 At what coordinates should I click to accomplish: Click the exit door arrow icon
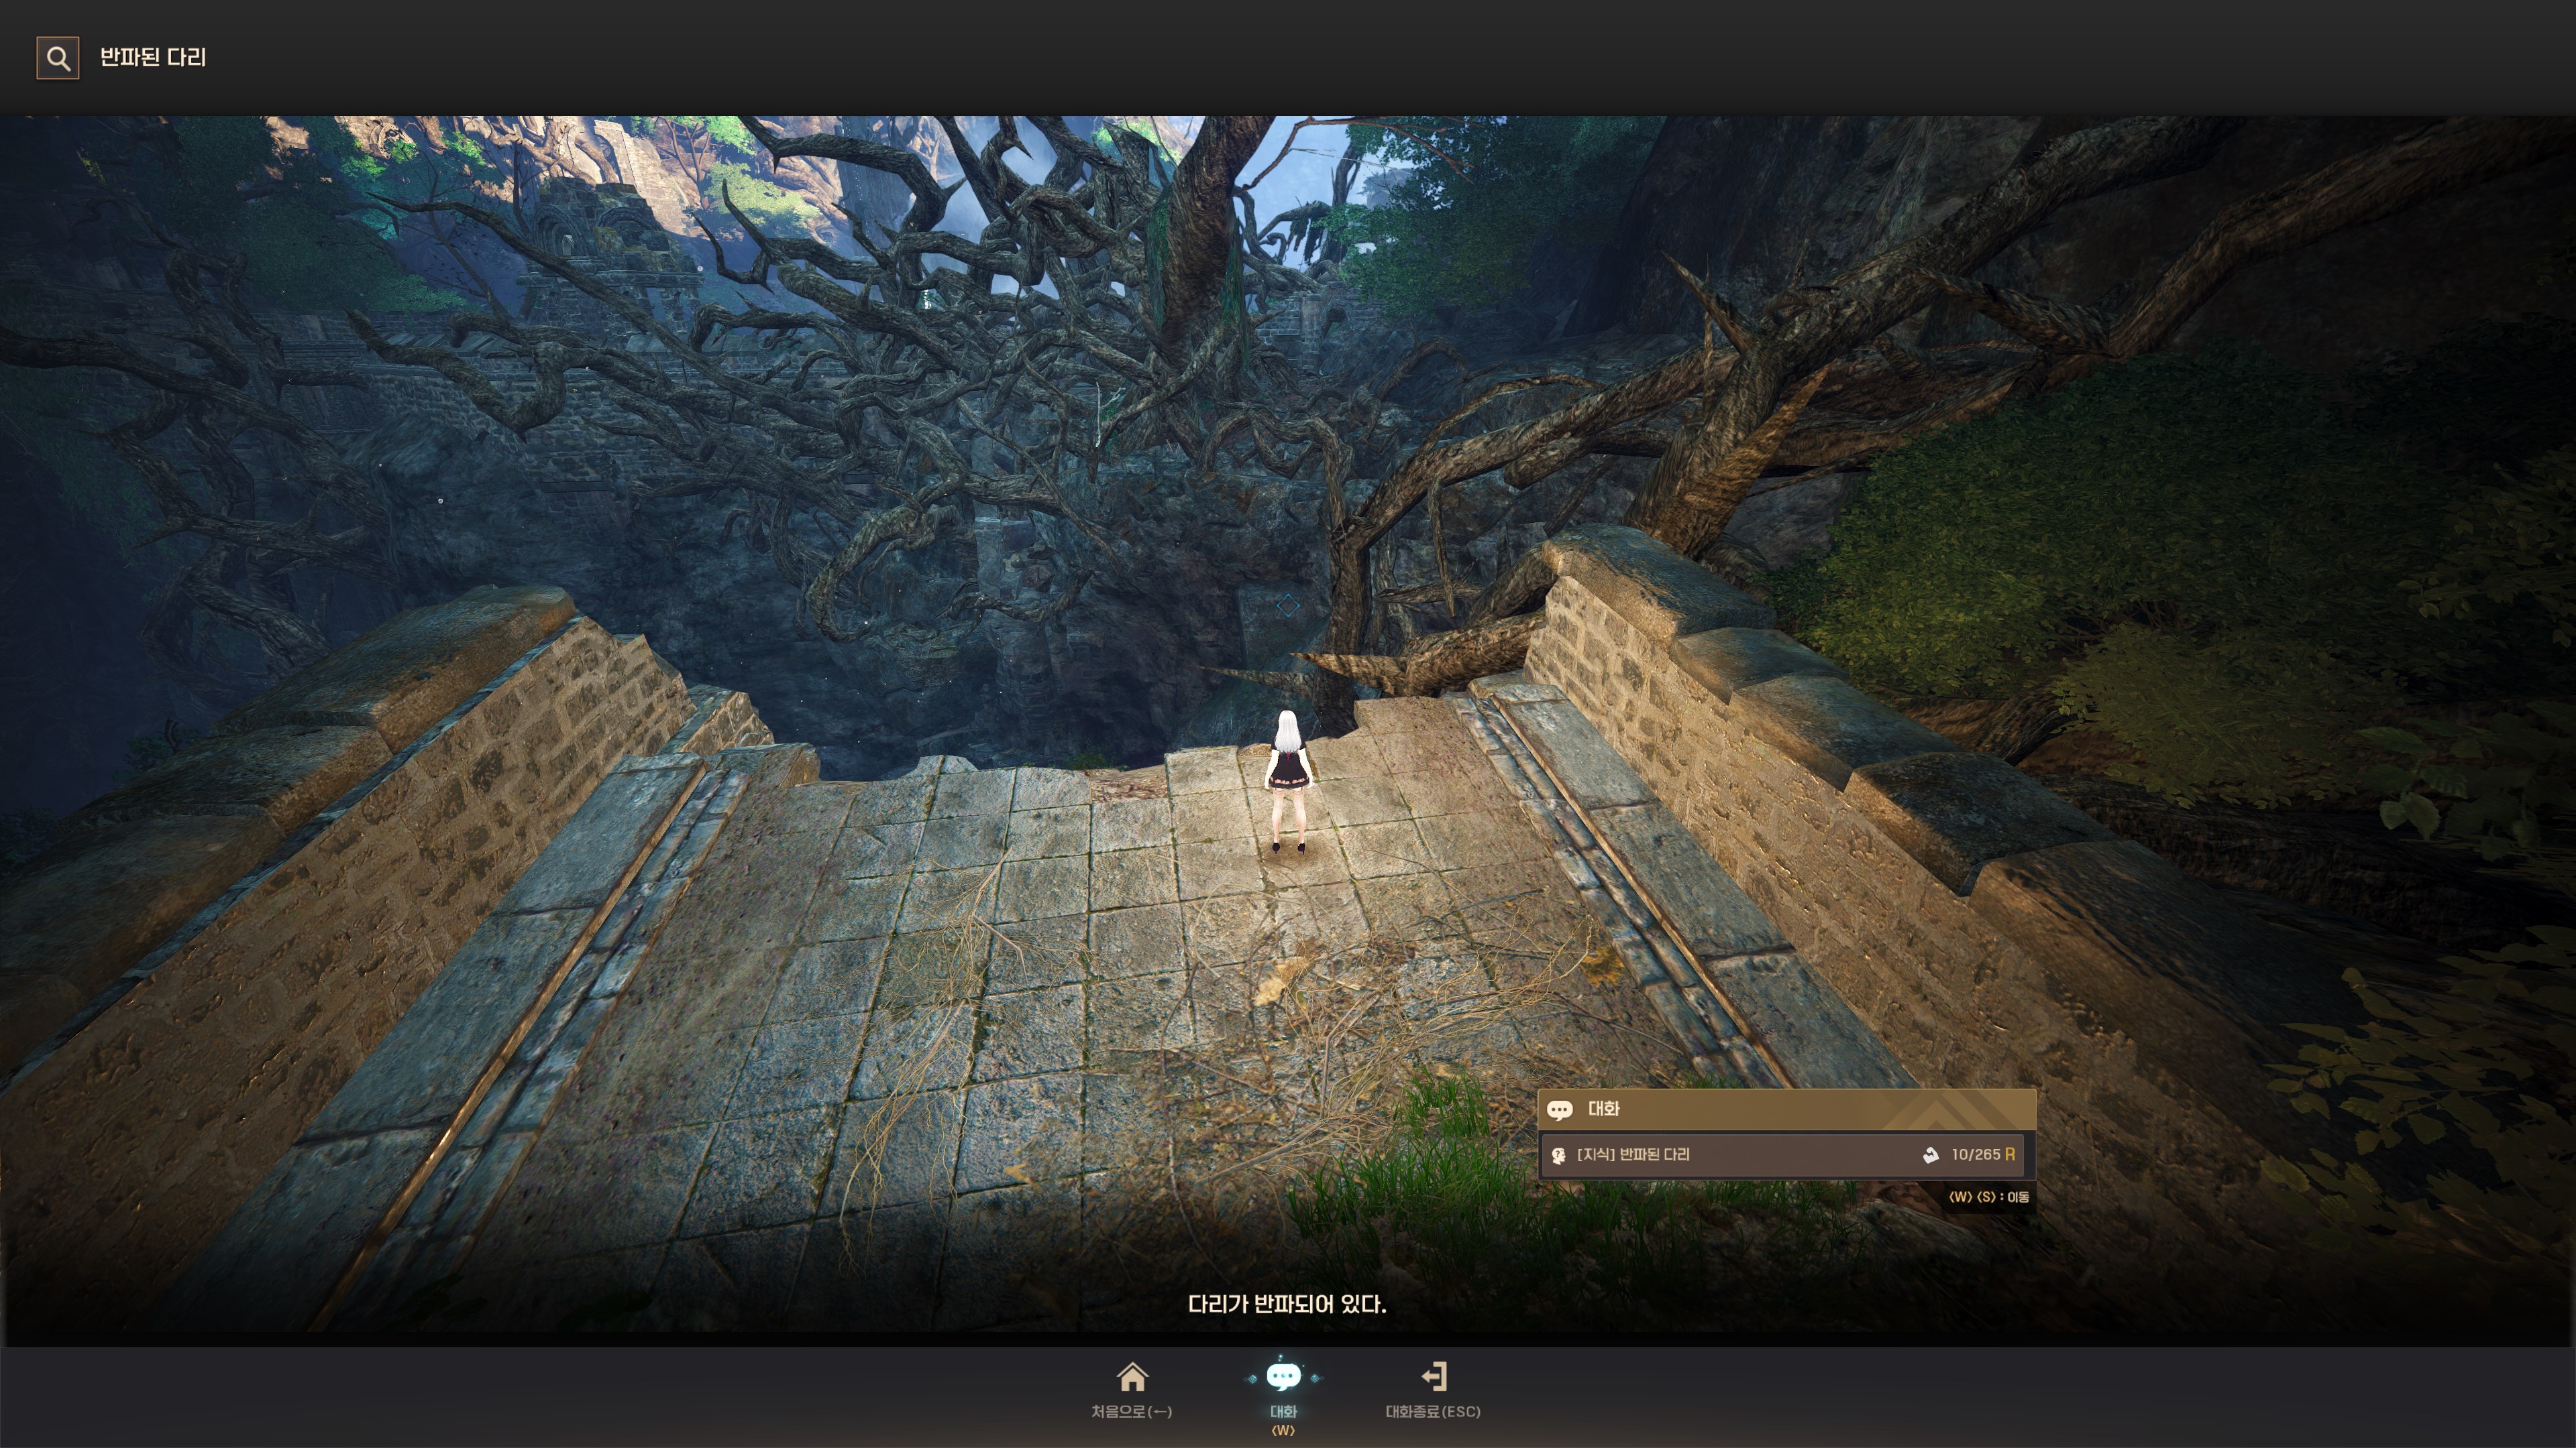tap(1434, 1377)
